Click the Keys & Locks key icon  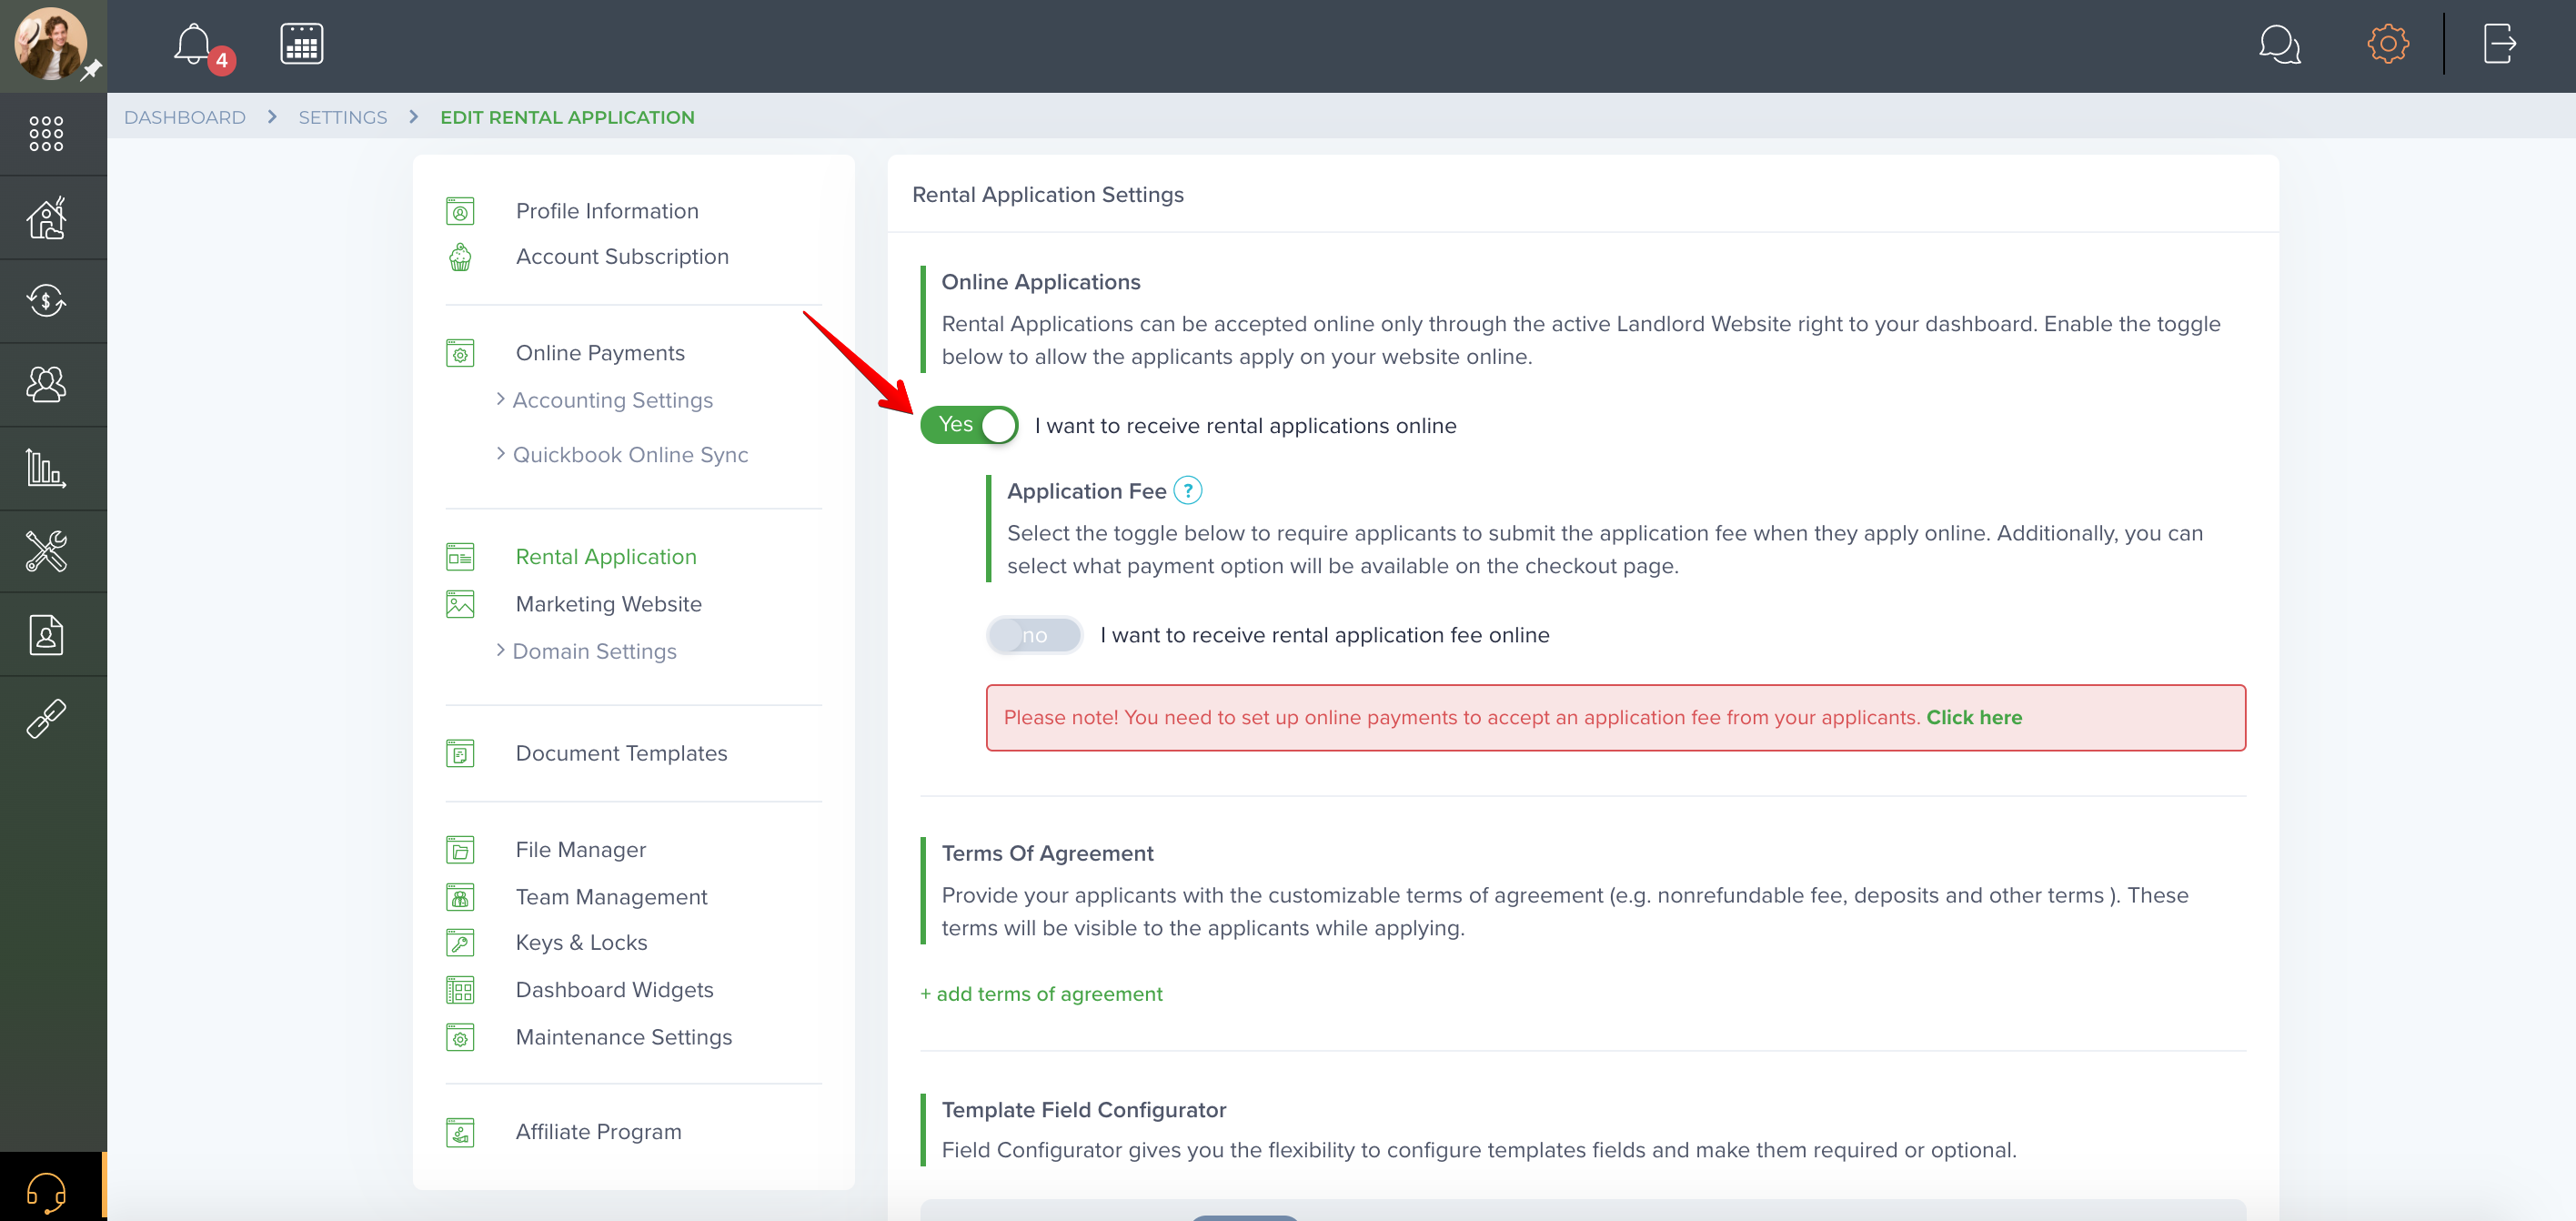(460, 943)
